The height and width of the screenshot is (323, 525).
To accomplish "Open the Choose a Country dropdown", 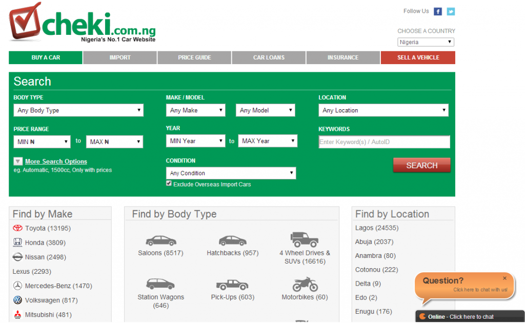I will point(426,42).
